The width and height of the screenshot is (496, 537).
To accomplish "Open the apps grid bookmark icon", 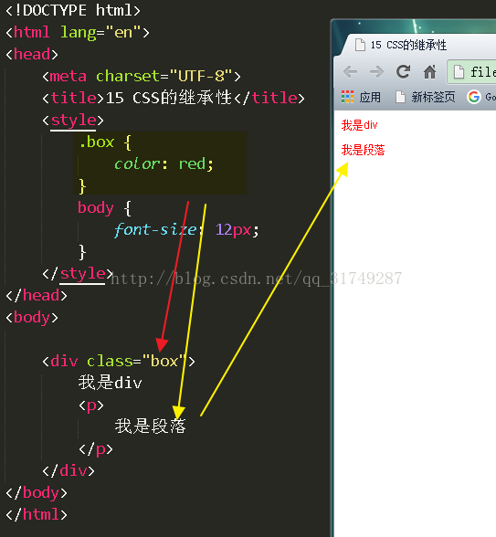I will pos(347,97).
